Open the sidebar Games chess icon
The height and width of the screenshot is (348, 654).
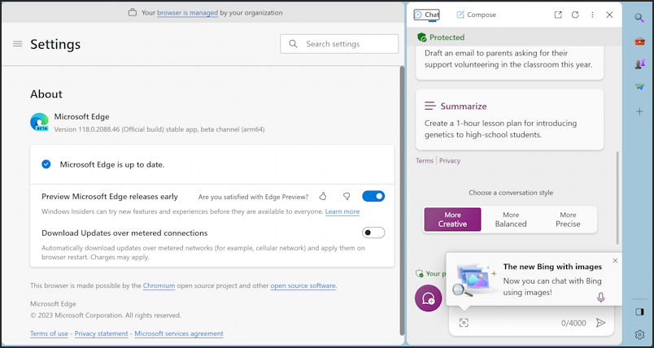coord(639,63)
